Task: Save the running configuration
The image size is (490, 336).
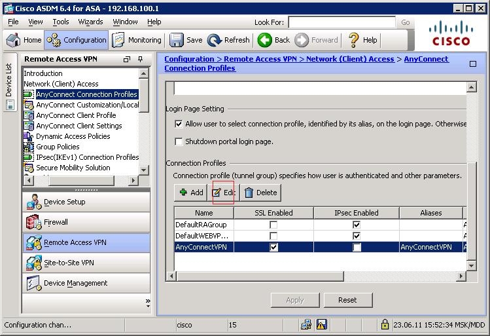Action: coord(186,40)
